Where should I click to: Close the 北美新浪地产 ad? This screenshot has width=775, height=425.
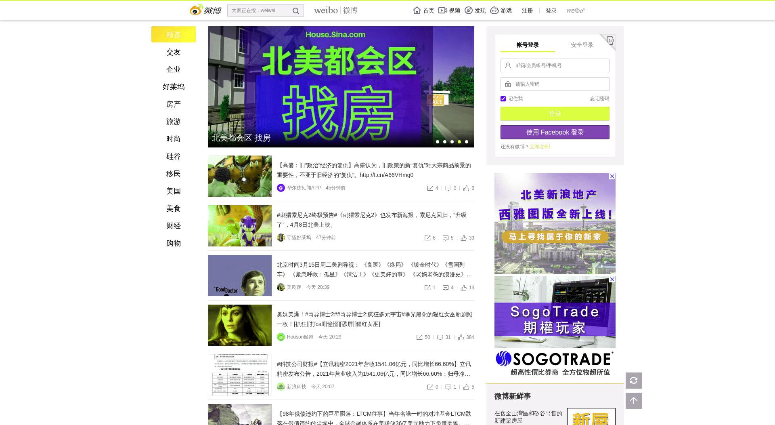pyautogui.click(x=612, y=177)
